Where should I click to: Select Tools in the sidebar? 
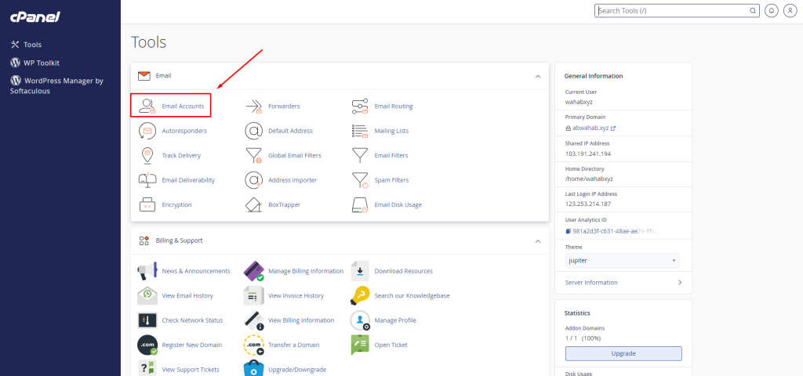pyautogui.click(x=32, y=45)
